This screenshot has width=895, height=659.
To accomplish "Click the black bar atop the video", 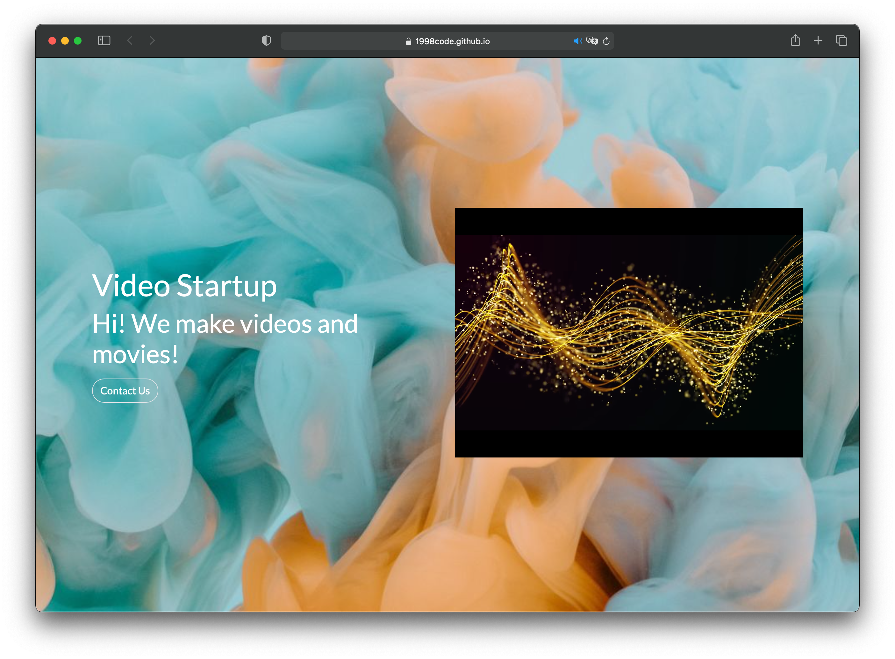I will pyautogui.click(x=628, y=221).
